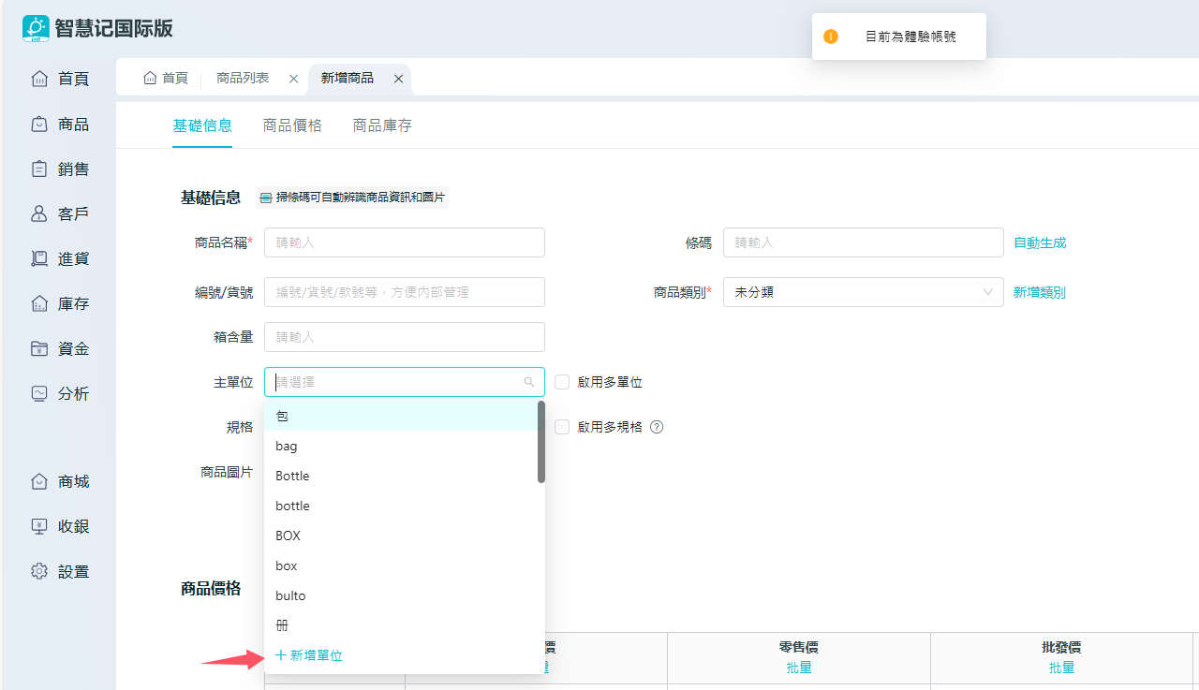Switch to the 商品庫存 tab
1199x690 pixels.
click(382, 125)
